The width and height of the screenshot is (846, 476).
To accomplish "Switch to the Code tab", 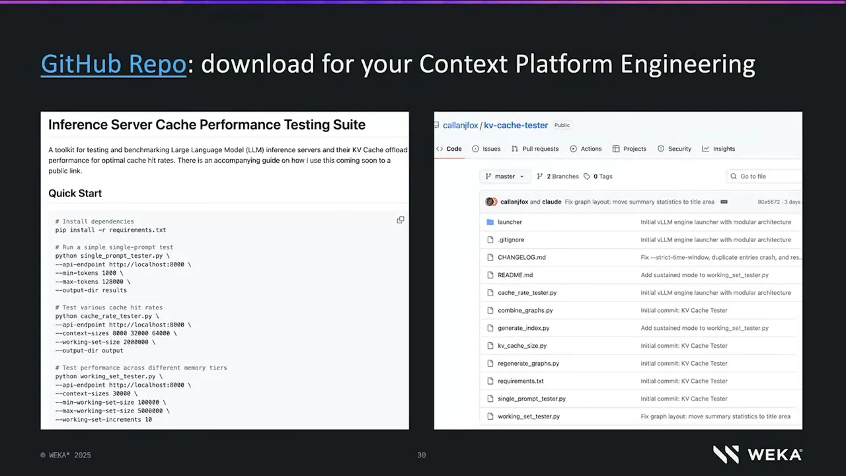I will point(449,149).
